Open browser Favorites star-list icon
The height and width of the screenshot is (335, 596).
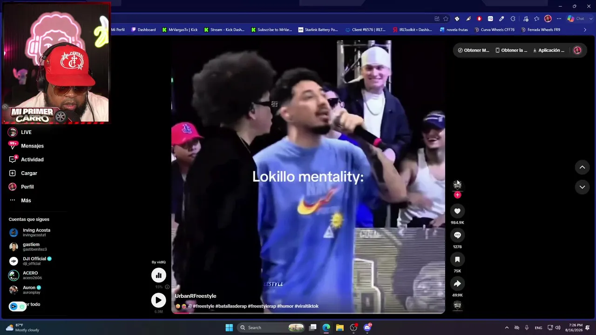(x=537, y=19)
